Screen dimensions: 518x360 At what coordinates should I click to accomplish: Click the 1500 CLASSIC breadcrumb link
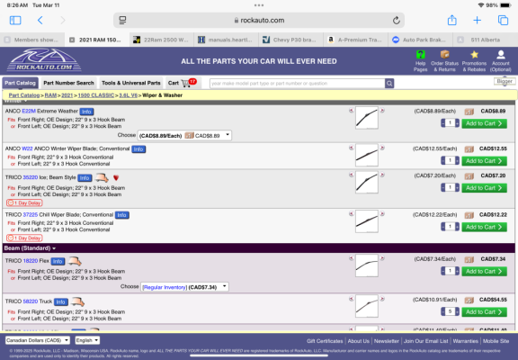click(96, 95)
